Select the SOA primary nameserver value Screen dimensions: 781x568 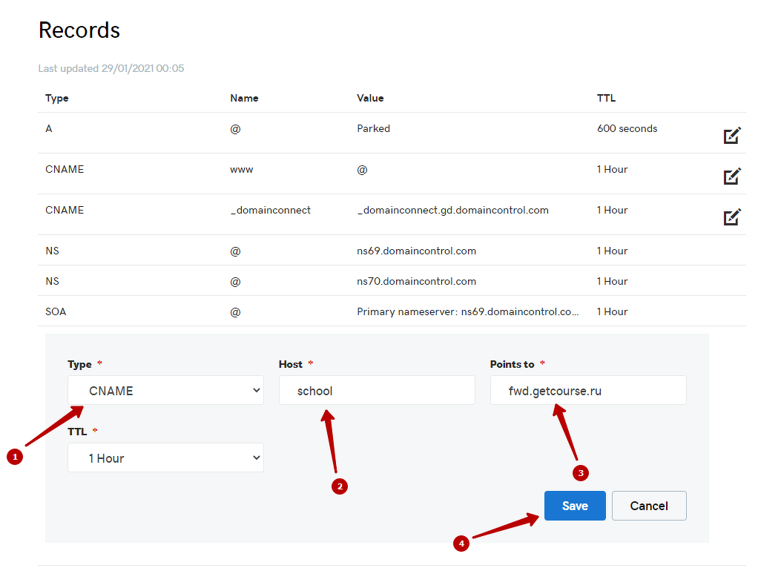pyautogui.click(x=467, y=311)
